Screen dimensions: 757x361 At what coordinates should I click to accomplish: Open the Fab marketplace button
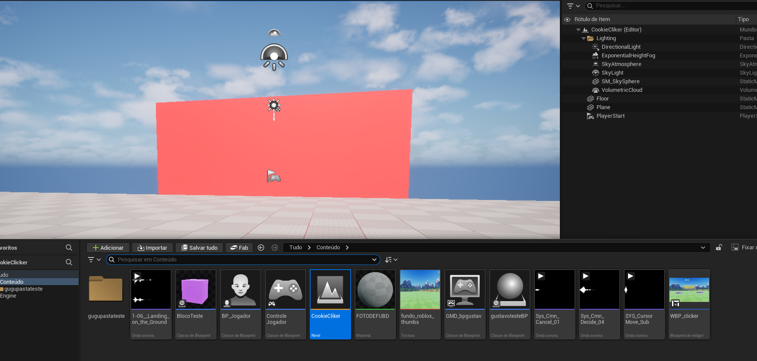tap(239, 248)
